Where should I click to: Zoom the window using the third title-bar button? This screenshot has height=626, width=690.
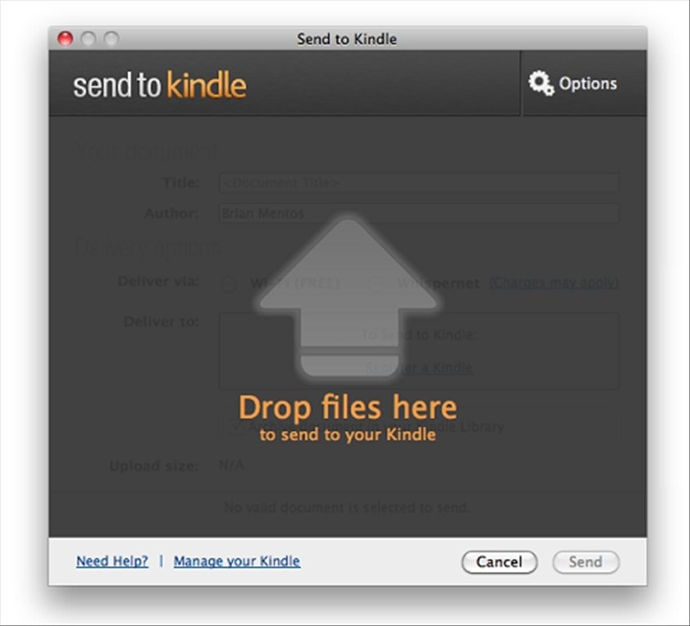tap(111, 38)
